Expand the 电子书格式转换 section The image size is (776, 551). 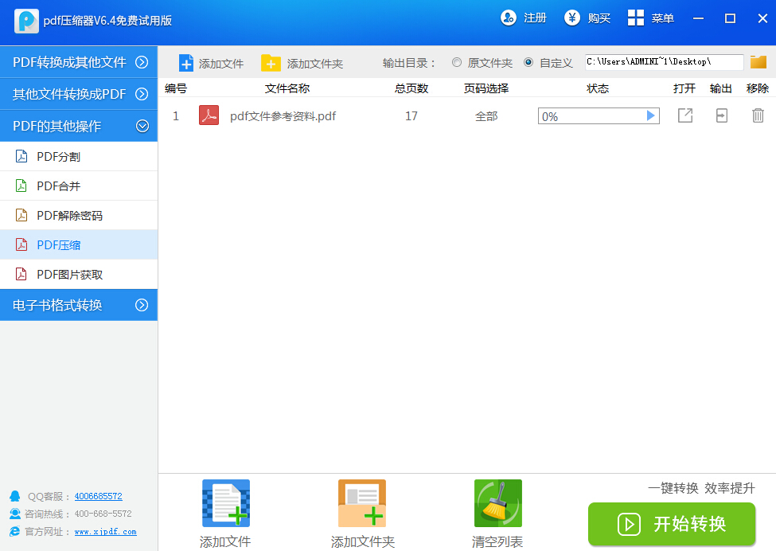click(x=80, y=305)
